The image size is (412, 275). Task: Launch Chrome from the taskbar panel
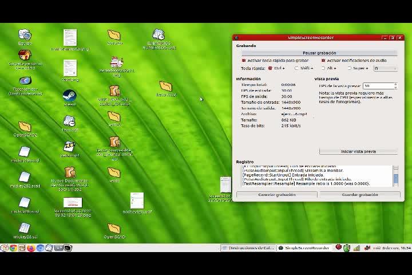point(13,248)
